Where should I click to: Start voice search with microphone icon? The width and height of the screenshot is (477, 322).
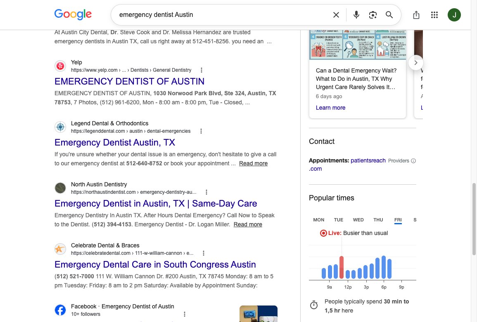coord(356,15)
